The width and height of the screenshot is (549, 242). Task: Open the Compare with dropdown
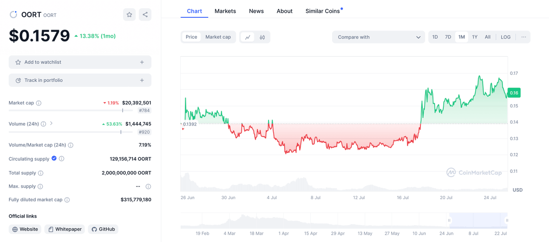(x=378, y=37)
